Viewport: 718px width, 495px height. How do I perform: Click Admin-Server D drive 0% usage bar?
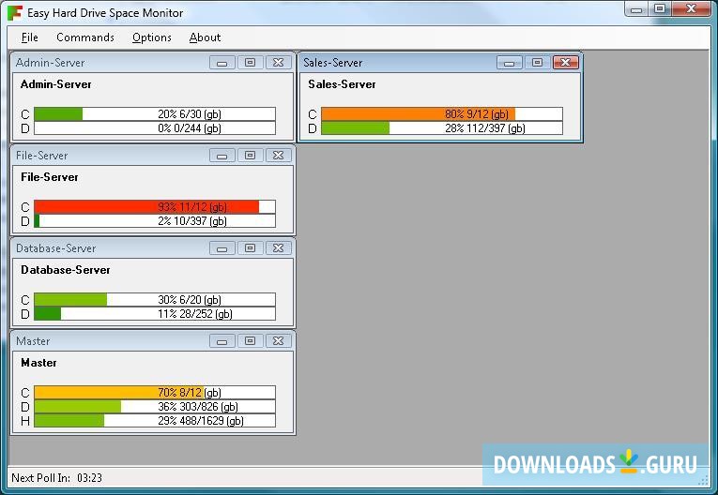tap(155, 128)
